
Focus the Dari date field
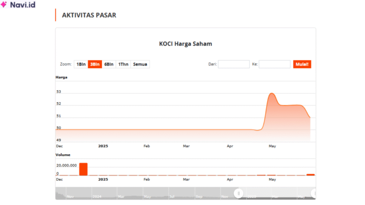pyautogui.click(x=234, y=65)
